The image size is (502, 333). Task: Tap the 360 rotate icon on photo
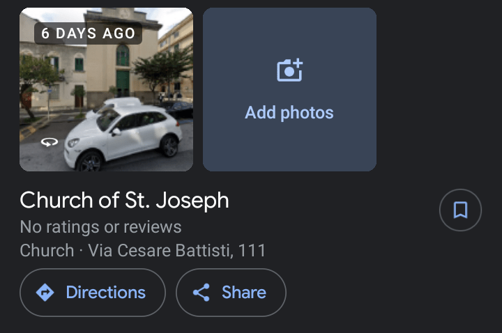pyautogui.click(x=49, y=142)
